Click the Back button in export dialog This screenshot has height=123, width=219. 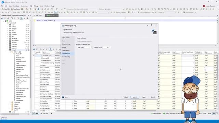pyautogui.click(x=126, y=97)
